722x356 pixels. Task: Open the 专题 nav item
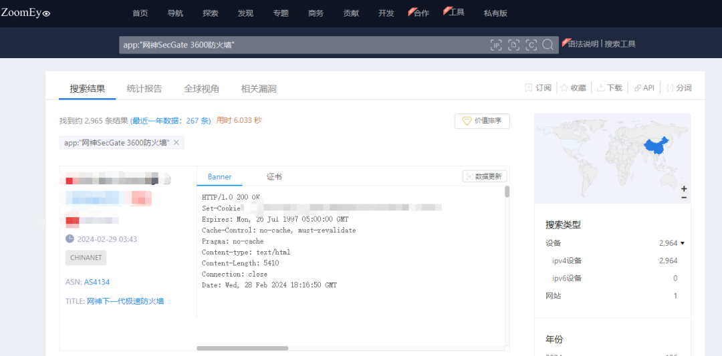281,13
